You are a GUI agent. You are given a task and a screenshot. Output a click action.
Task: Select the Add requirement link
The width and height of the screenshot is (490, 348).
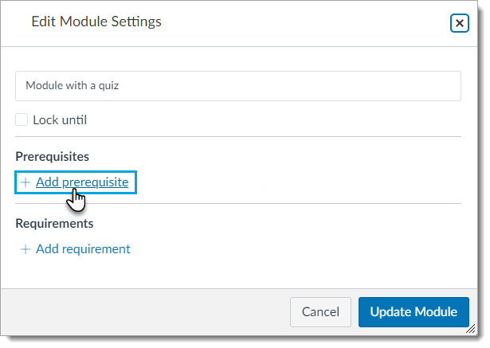pyautogui.click(x=83, y=249)
